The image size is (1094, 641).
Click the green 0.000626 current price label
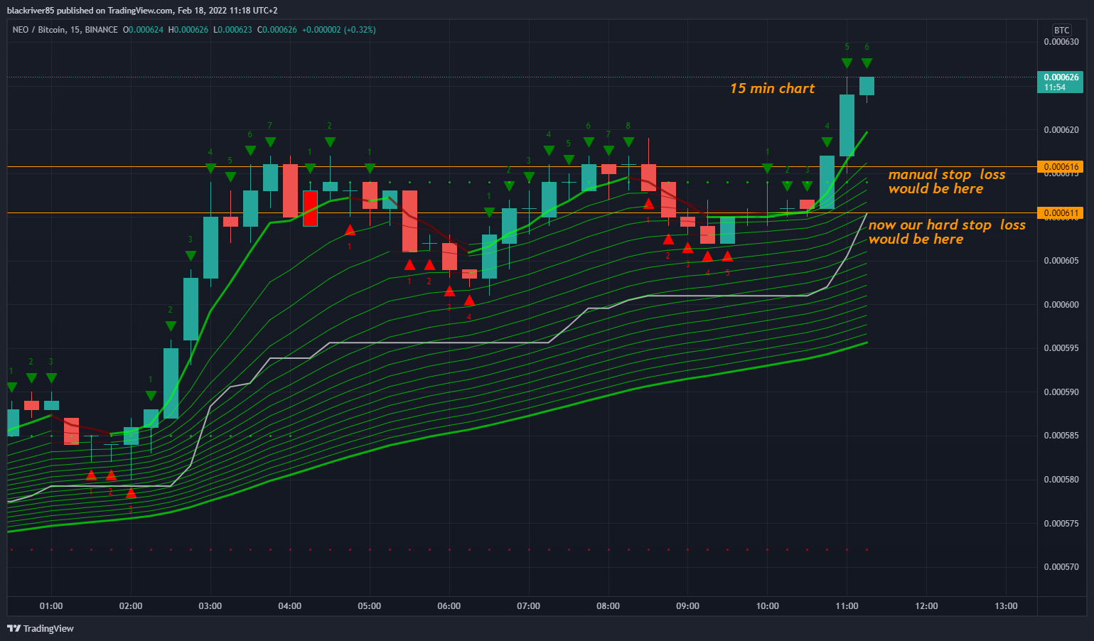coord(1061,77)
